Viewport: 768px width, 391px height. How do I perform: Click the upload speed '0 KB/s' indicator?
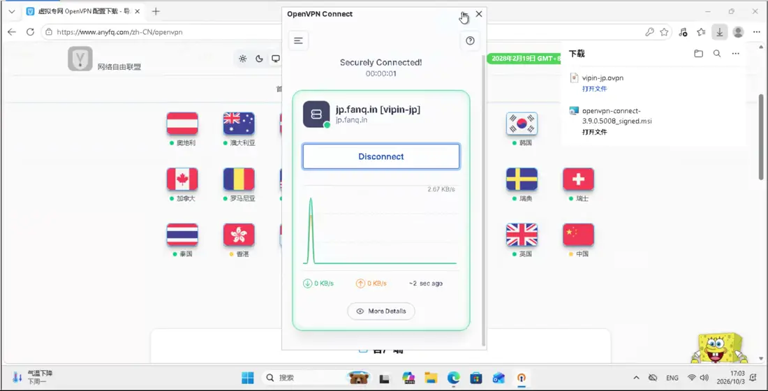click(x=371, y=283)
